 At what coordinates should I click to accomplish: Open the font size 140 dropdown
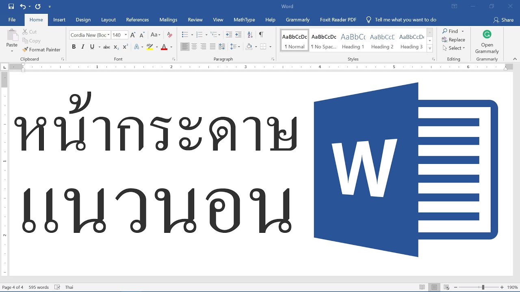[x=126, y=35]
